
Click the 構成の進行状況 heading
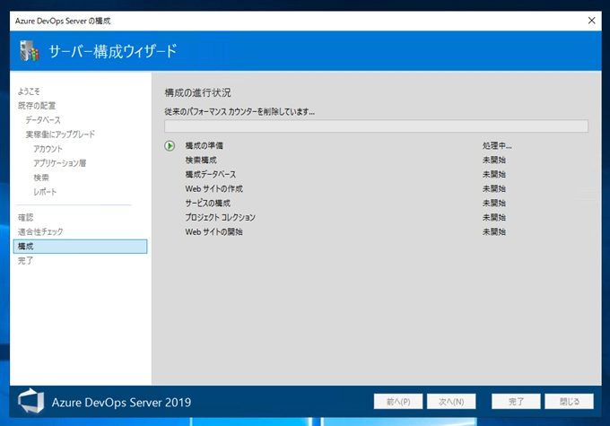(197, 92)
